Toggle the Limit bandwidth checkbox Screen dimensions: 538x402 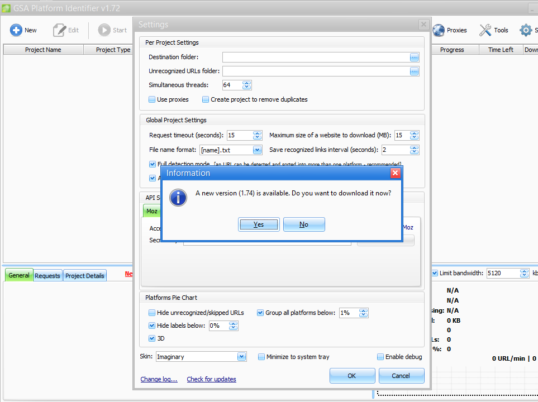click(x=435, y=273)
